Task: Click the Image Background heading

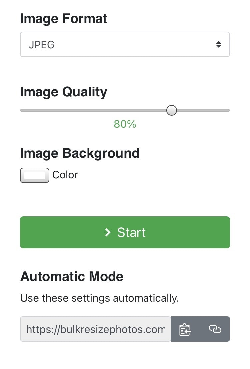Action: coord(80,153)
